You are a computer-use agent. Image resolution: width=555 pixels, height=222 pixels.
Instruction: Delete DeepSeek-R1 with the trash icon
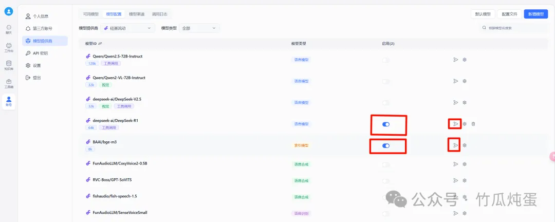click(x=473, y=124)
